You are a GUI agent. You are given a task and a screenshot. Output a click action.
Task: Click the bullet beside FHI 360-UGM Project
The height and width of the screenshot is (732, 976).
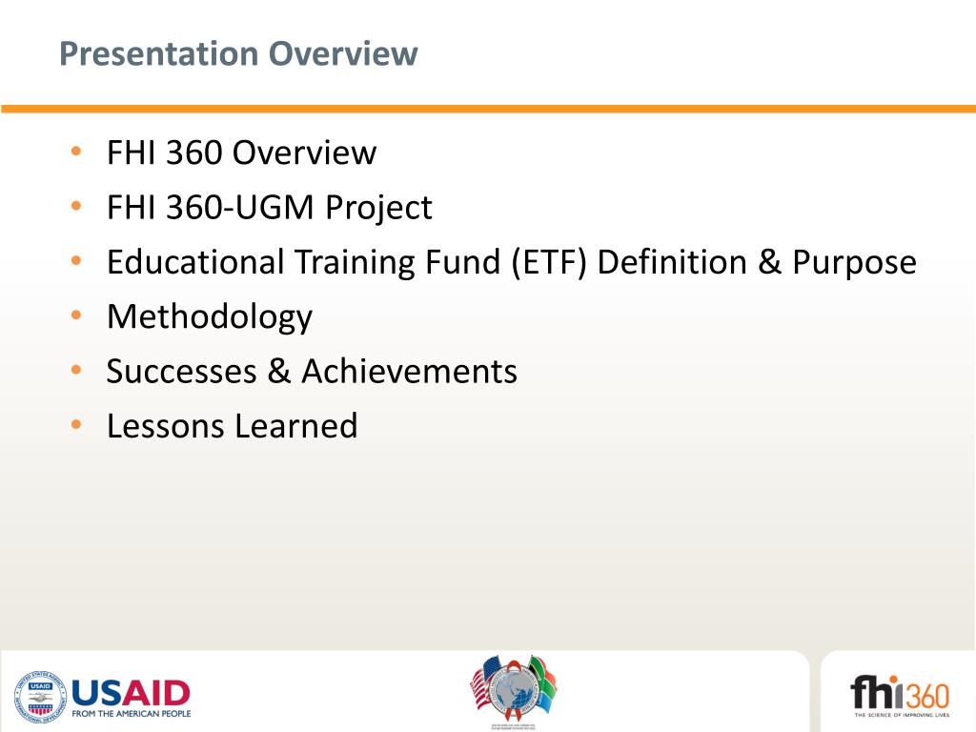point(75,207)
